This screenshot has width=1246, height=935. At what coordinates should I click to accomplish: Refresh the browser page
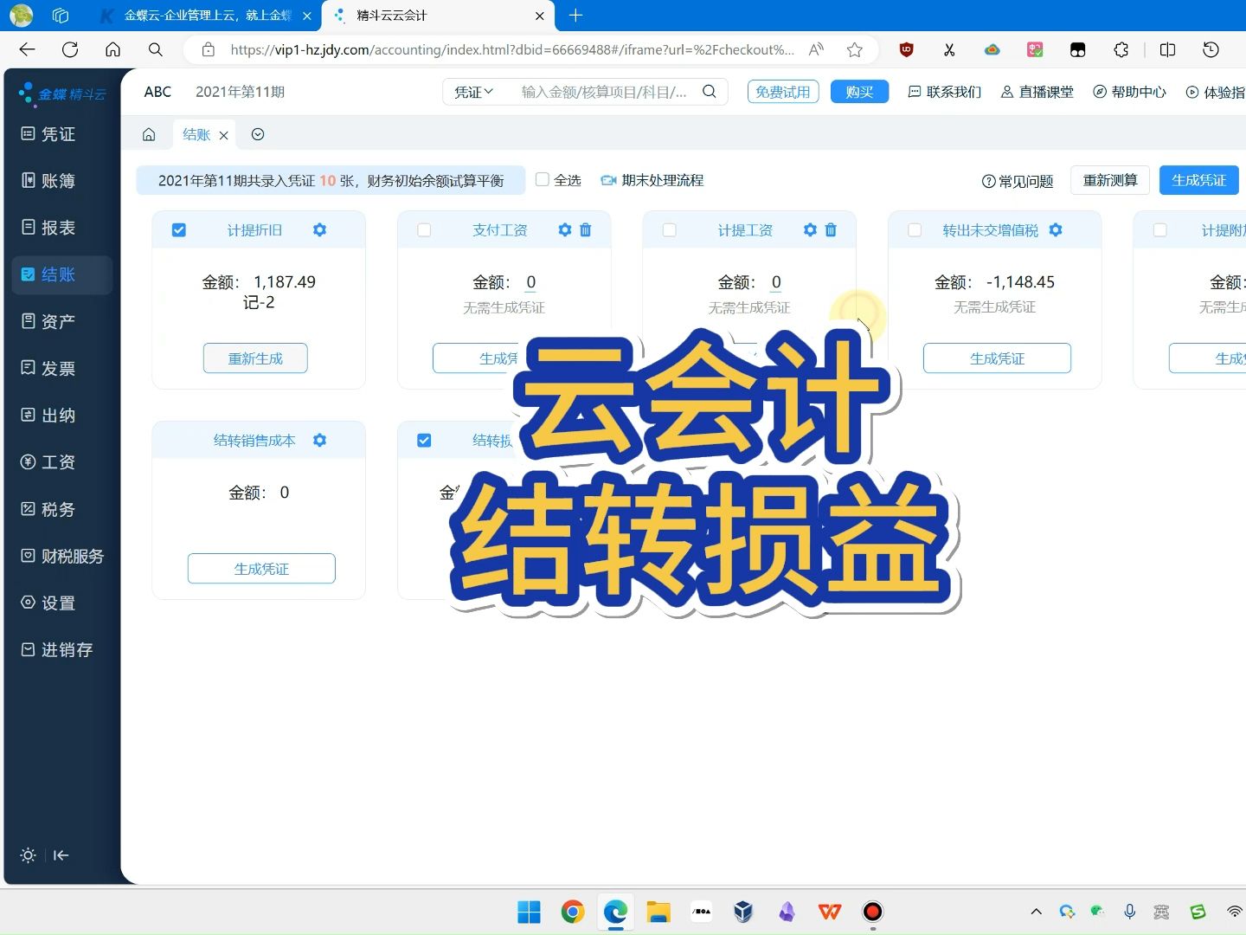coord(70,49)
